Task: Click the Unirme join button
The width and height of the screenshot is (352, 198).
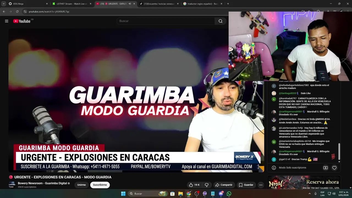Action: click(81, 185)
